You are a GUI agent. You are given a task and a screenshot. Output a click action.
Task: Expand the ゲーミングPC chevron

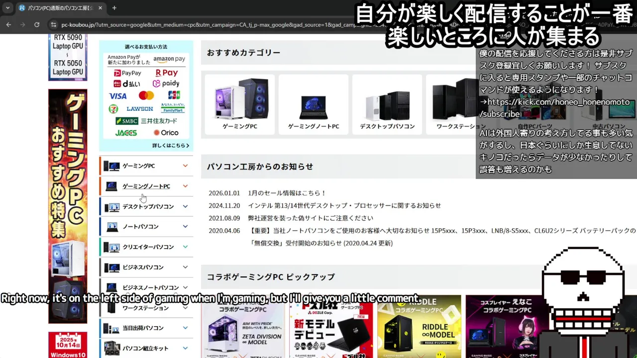(185, 166)
